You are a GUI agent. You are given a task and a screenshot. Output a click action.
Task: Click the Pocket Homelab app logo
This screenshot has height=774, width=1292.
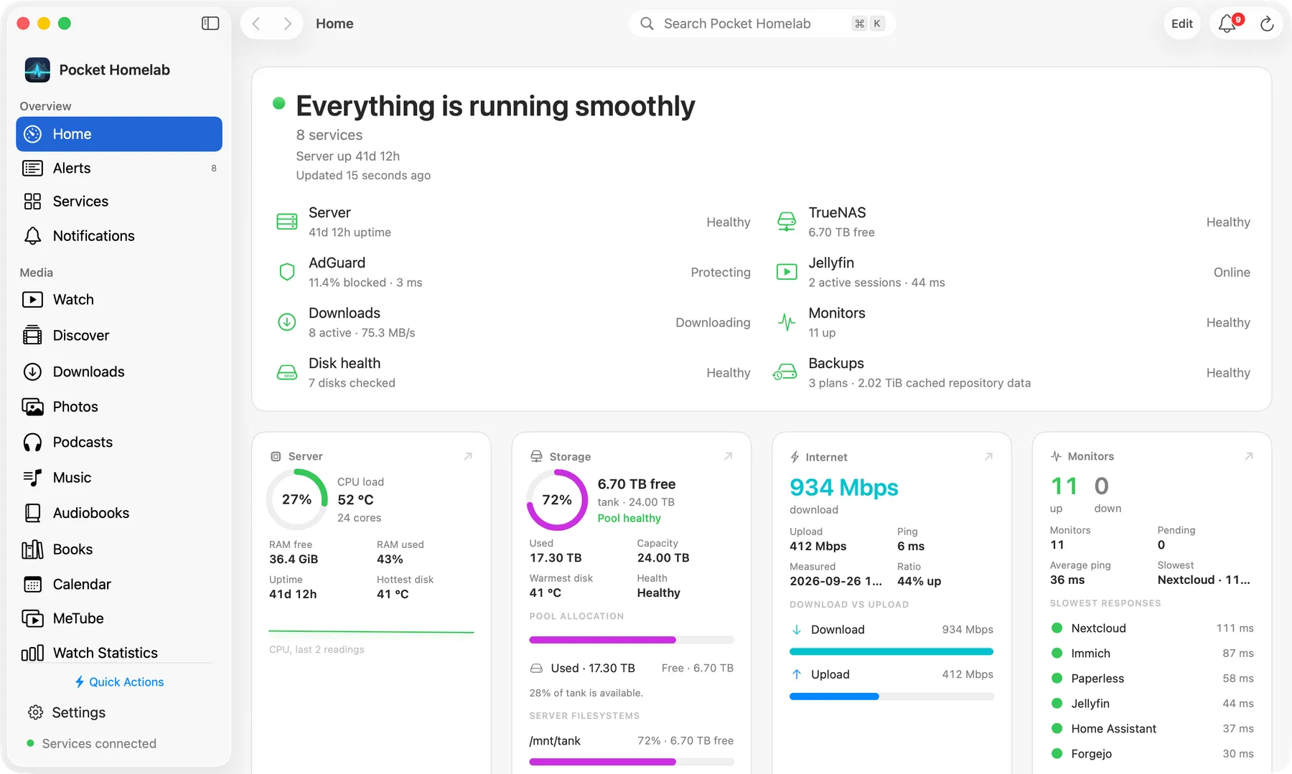[37, 70]
